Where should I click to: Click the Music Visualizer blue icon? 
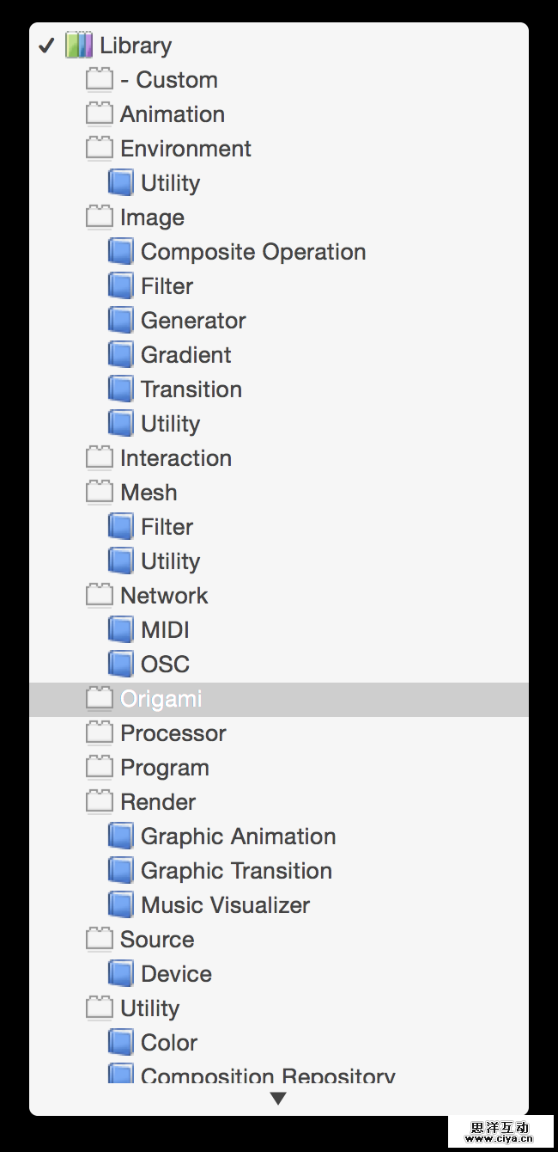[120, 905]
